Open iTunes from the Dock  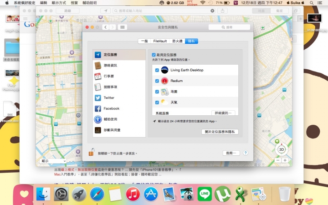tap(133, 194)
